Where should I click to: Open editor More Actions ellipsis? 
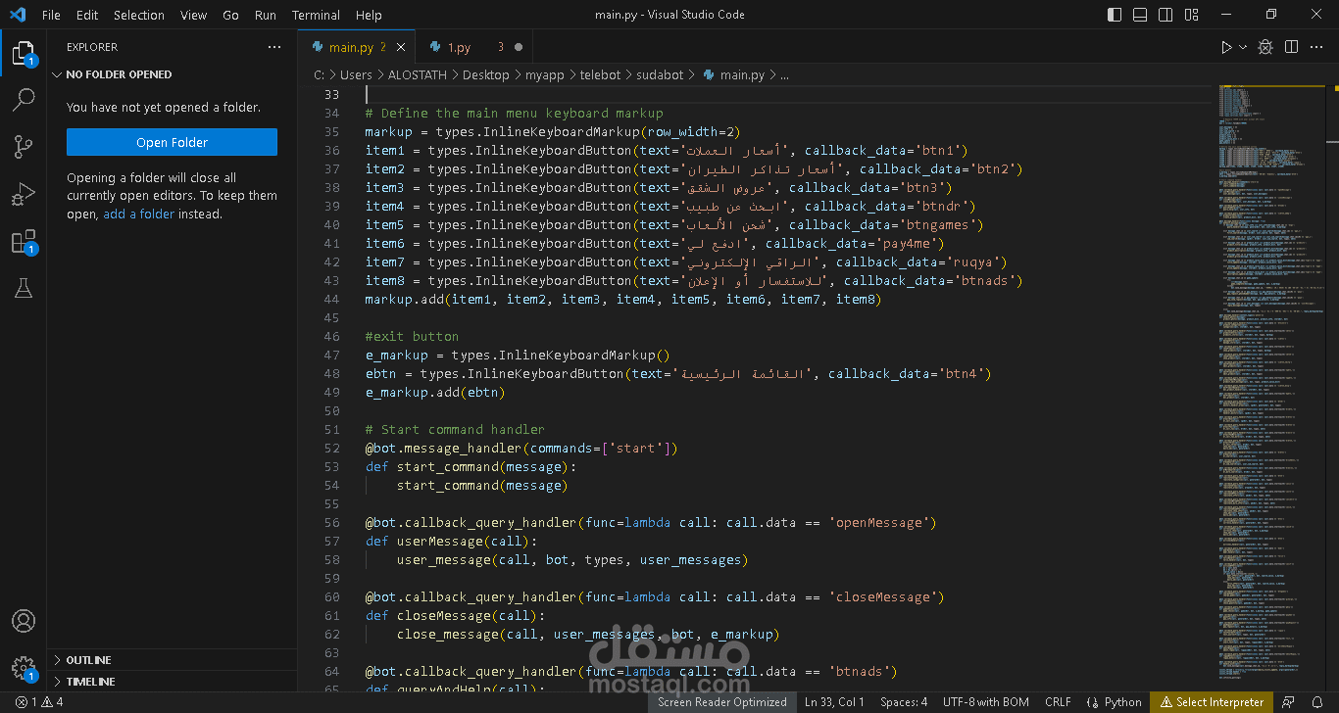pyautogui.click(x=1318, y=47)
